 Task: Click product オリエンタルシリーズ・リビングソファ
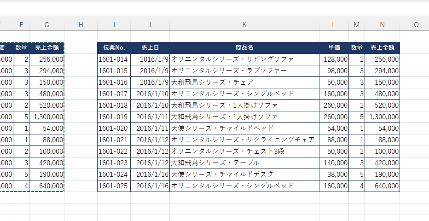pos(244,59)
